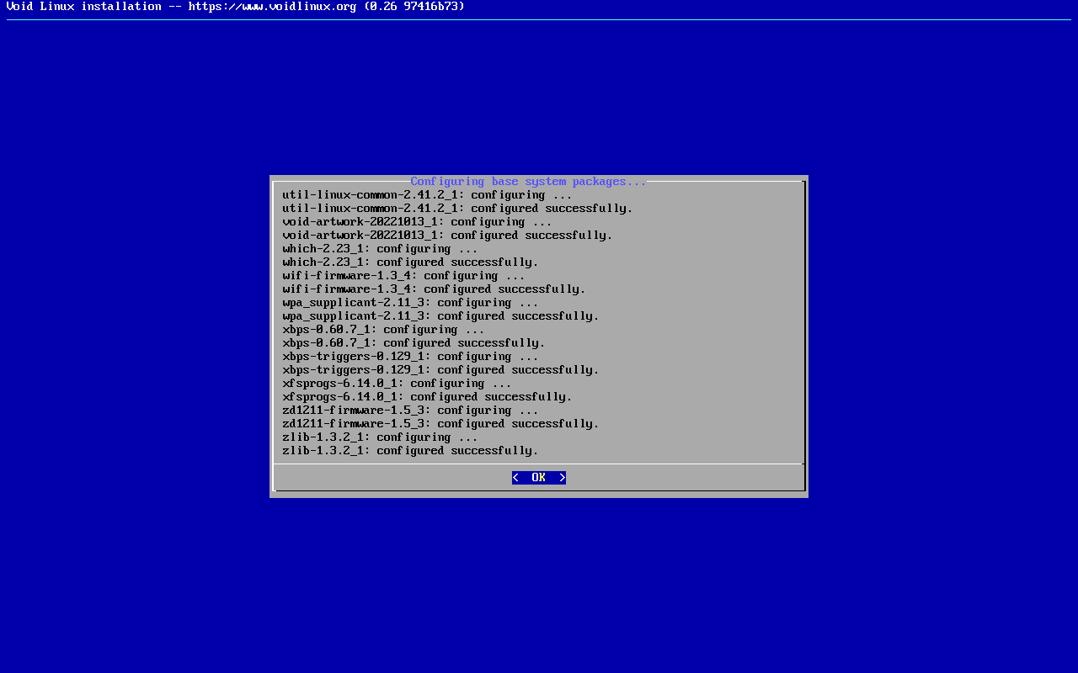This screenshot has width=1078, height=673.
Task: Select the "xbps-triggers-0.129_1: configured successfully" line
Action: pyautogui.click(x=440, y=370)
